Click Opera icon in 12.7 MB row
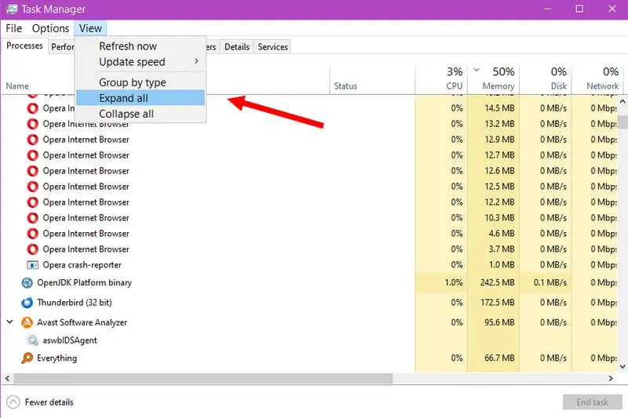Screen dimensions: 628x418 coord(32,155)
